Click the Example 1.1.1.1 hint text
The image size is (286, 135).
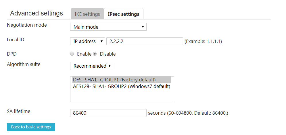pos(203,42)
